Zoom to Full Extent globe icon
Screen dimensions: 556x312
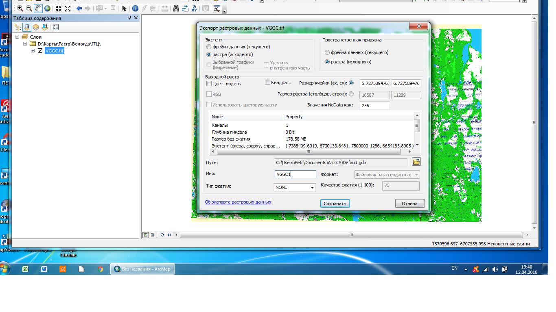[x=47, y=8]
